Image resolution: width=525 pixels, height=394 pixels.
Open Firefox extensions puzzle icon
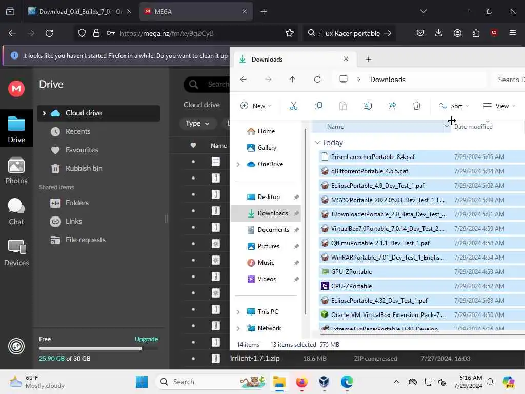[x=476, y=33]
